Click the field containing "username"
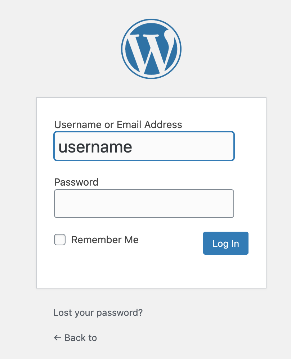Screen dimensions: 291x359 (x=144, y=146)
